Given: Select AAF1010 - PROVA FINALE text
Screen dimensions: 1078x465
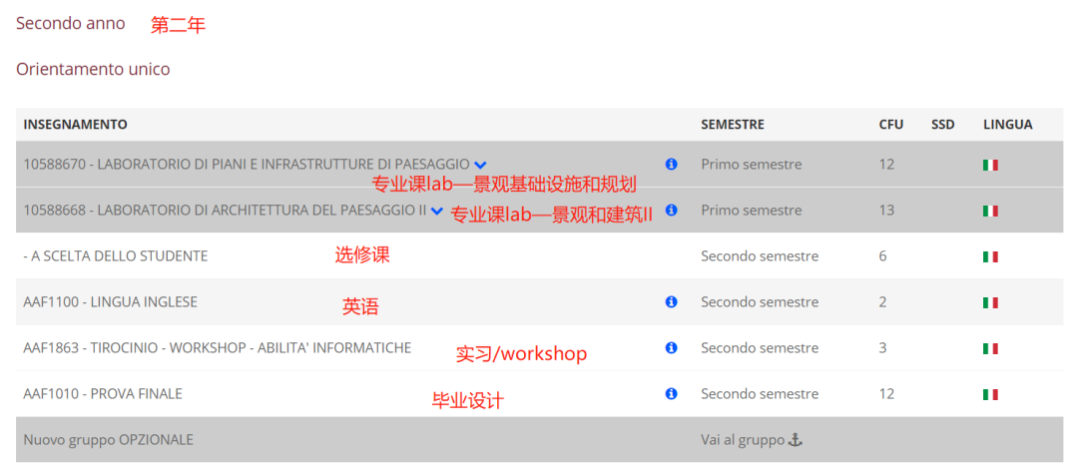Looking at the screenshot, I should [x=103, y=394].
